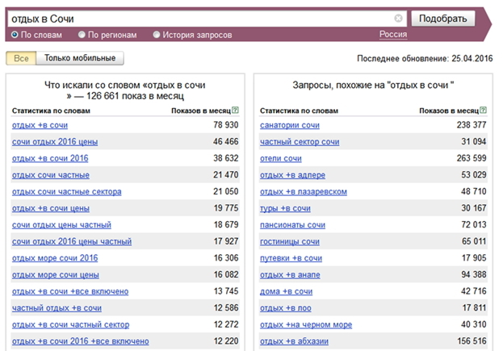Viewport: 503px width, 351px height.
Task: Click the value 94 388
Action: (x=474, y=274)
